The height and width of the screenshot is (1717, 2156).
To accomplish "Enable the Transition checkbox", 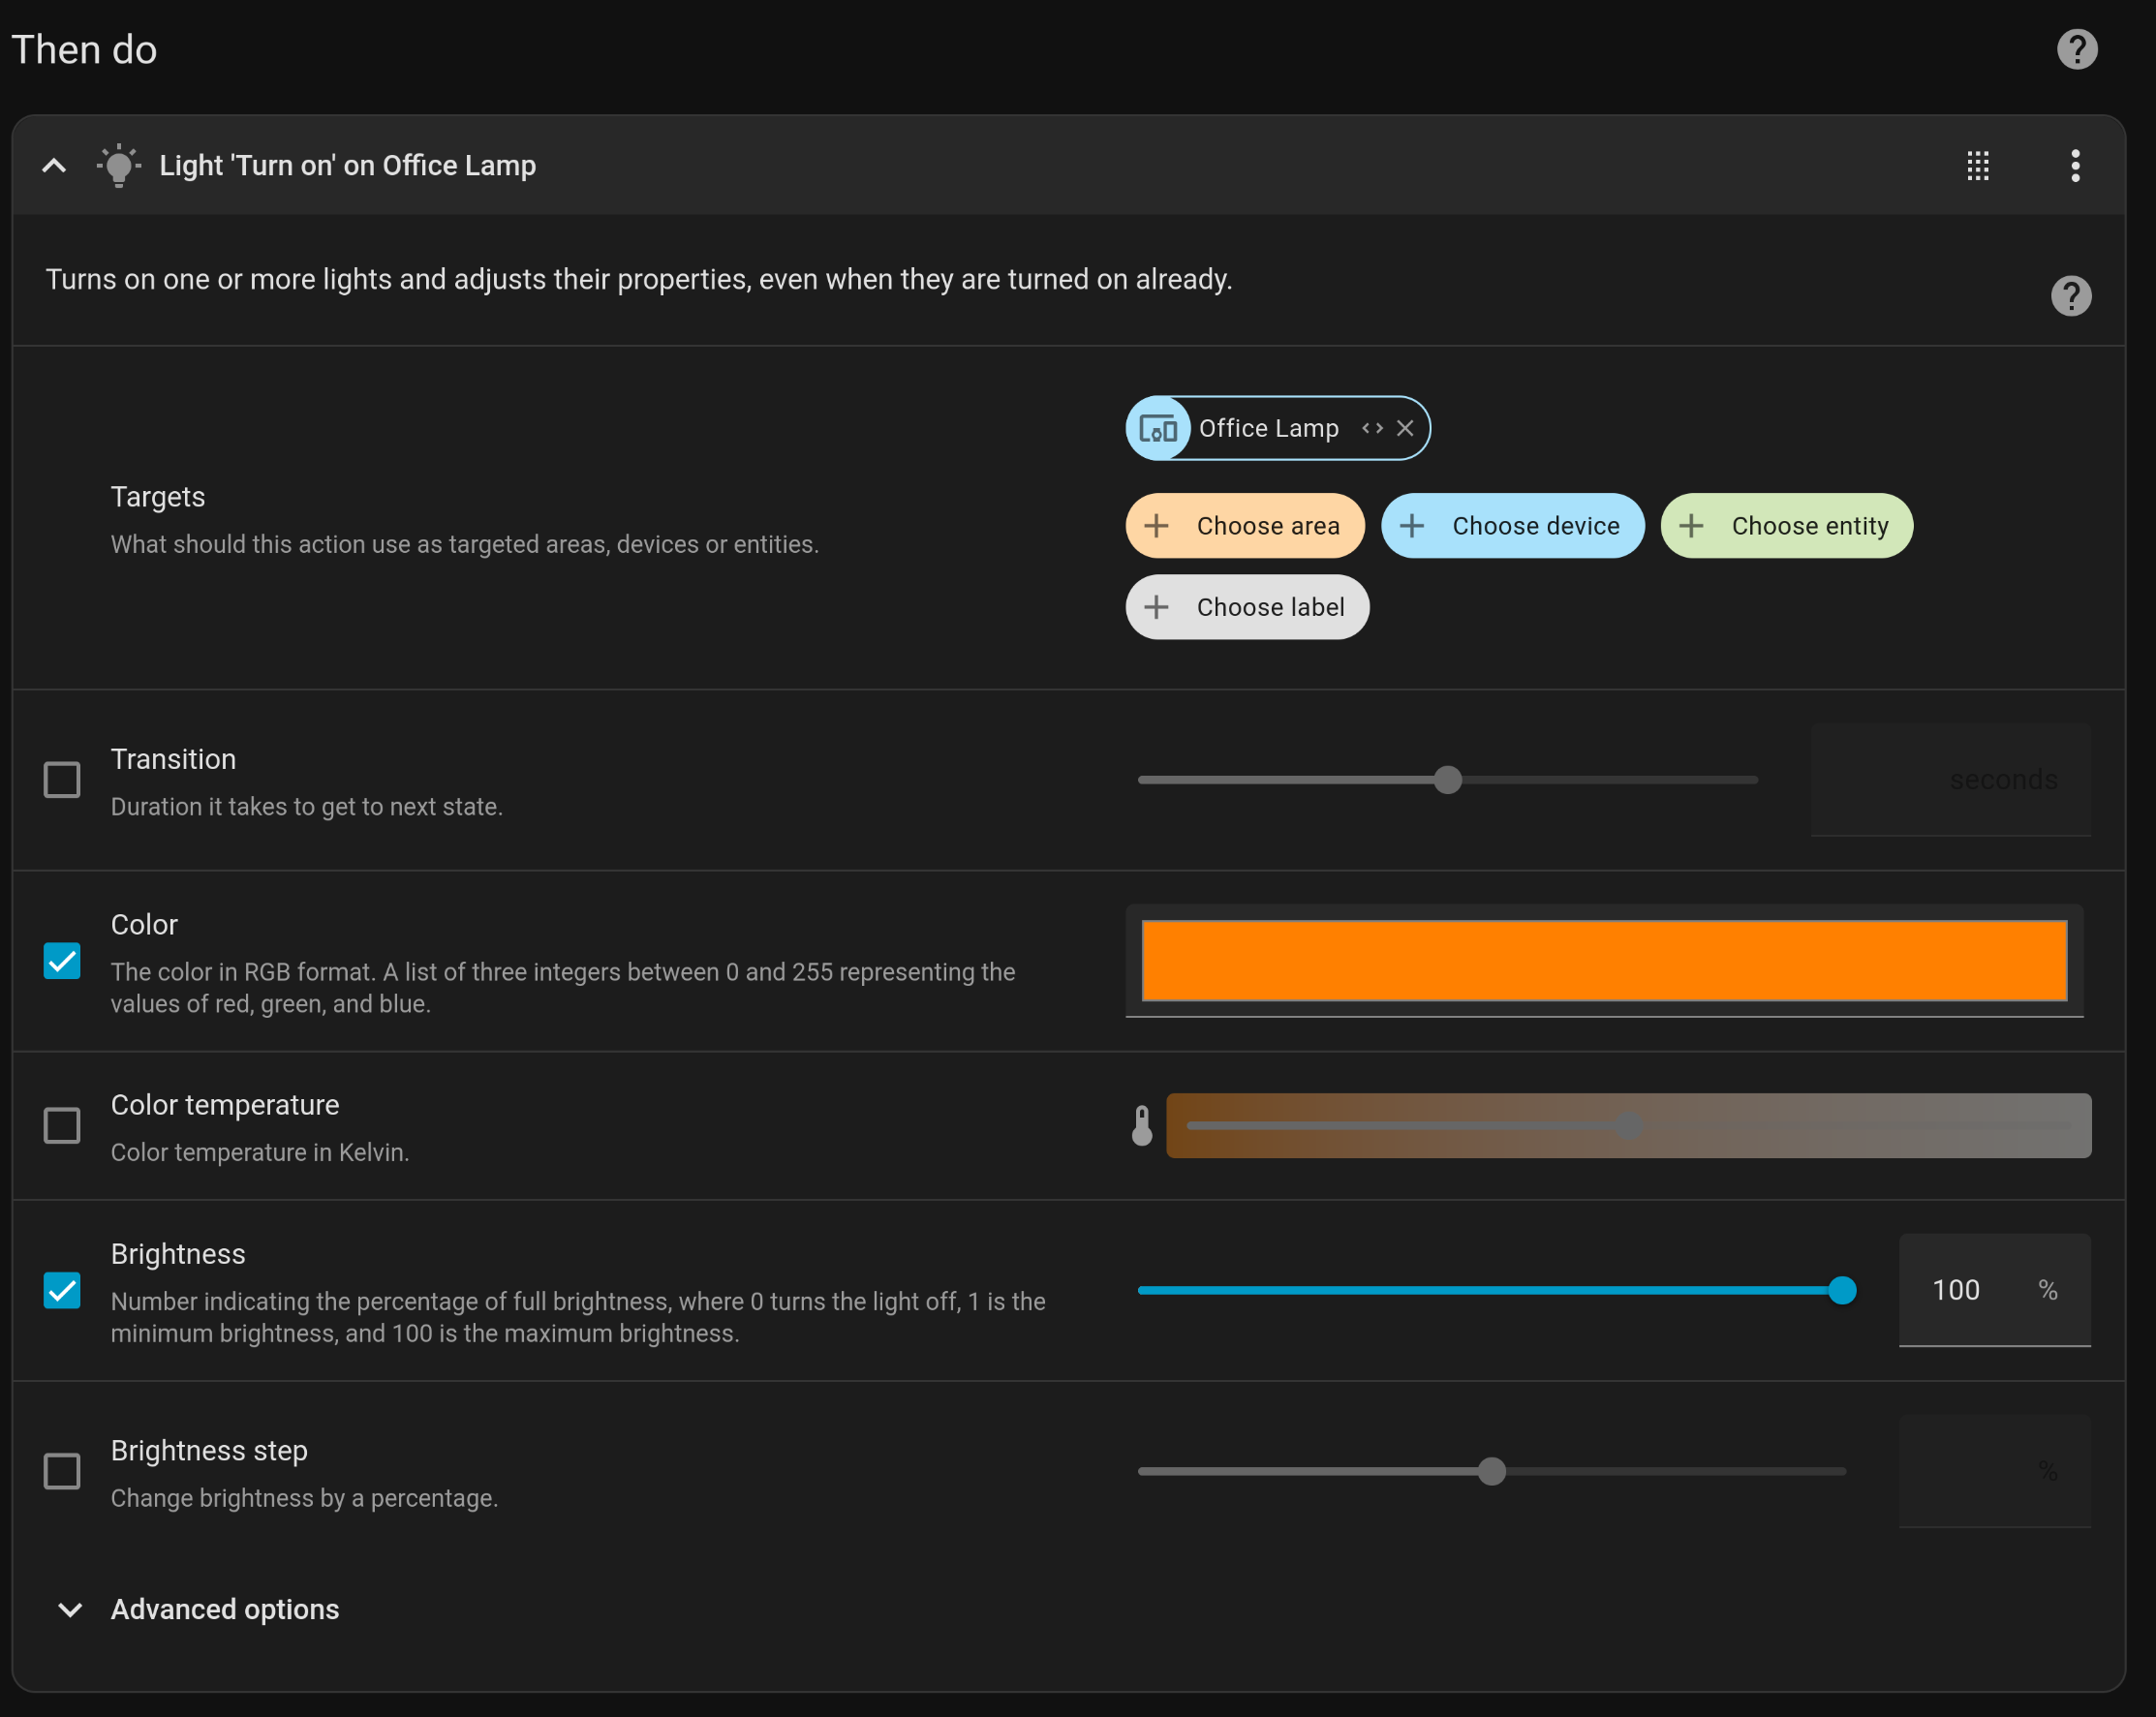I will click(62, 780).
